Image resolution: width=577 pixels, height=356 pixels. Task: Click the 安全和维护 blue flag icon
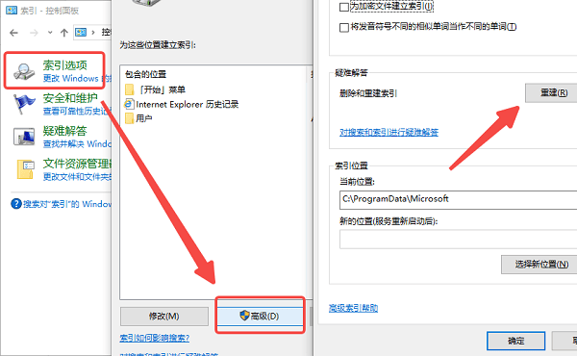tap(24, 104)
